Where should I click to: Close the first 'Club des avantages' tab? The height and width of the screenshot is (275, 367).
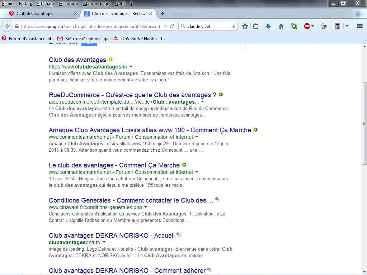[x=75, y=14]
